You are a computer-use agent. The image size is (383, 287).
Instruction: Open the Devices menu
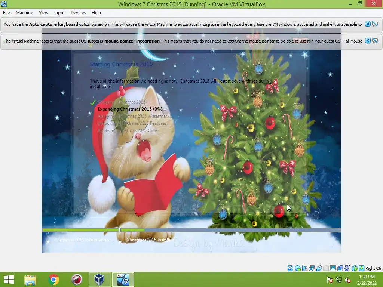[x=78, y=13]
